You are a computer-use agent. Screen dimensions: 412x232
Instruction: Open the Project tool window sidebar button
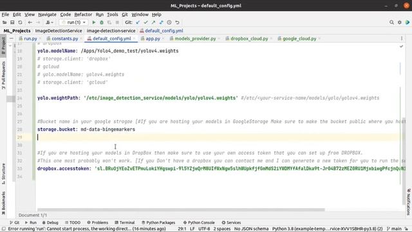[3, 46]
